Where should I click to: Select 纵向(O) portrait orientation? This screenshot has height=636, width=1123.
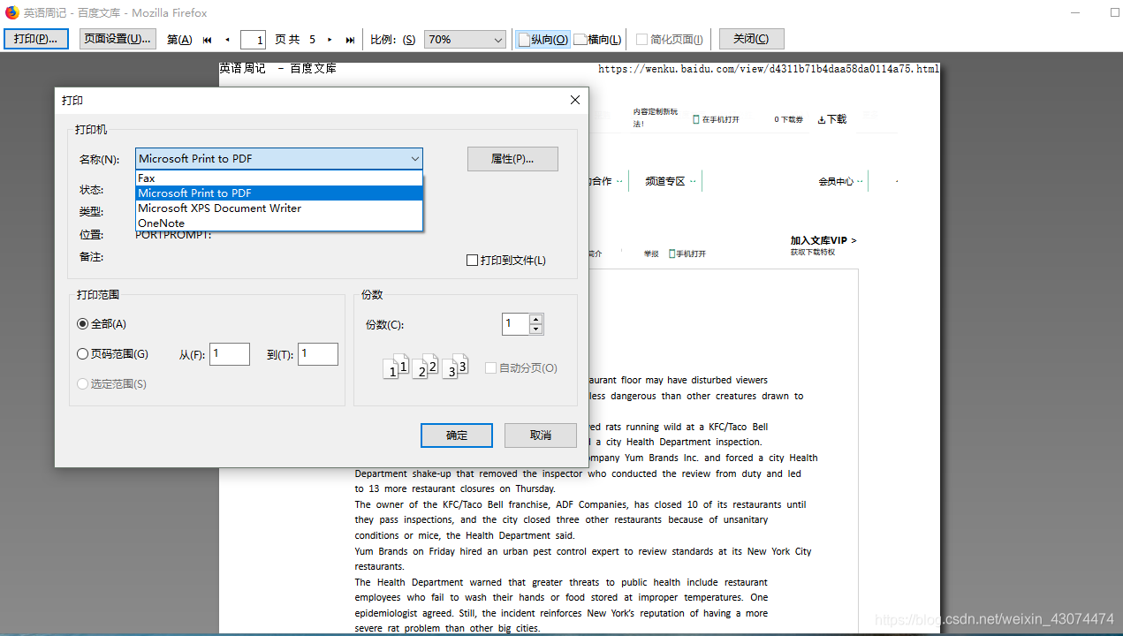tap(543, 40)
